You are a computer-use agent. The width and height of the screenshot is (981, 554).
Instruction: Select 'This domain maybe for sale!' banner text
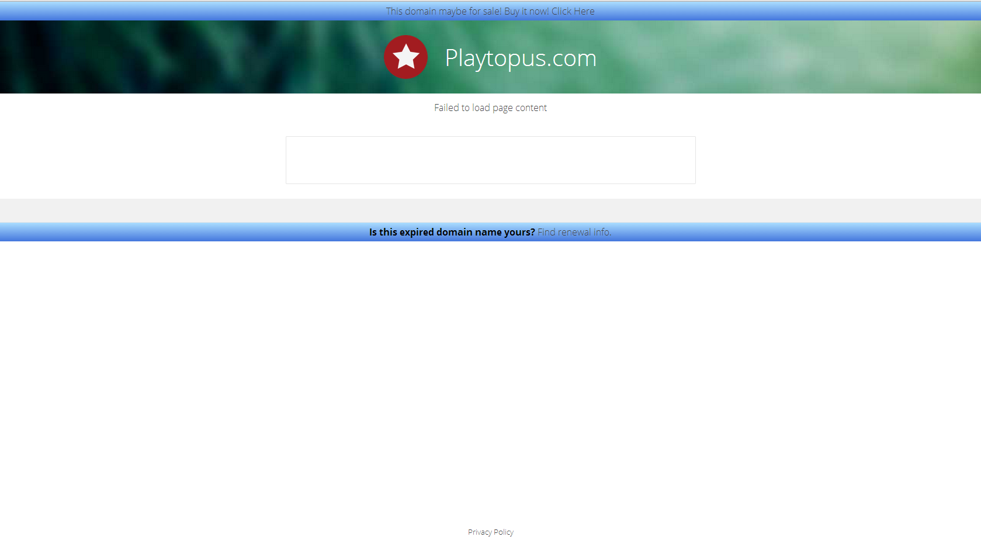point(444,11)
